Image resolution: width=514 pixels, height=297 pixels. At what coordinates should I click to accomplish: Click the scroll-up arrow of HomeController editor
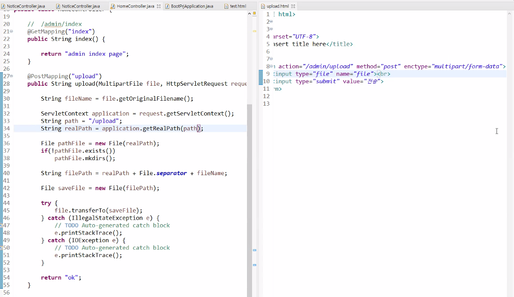[x=250, y=14]
